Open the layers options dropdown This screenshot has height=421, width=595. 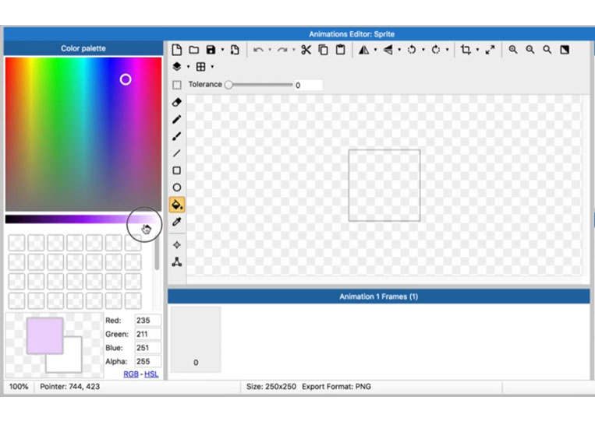click(188, 67)
